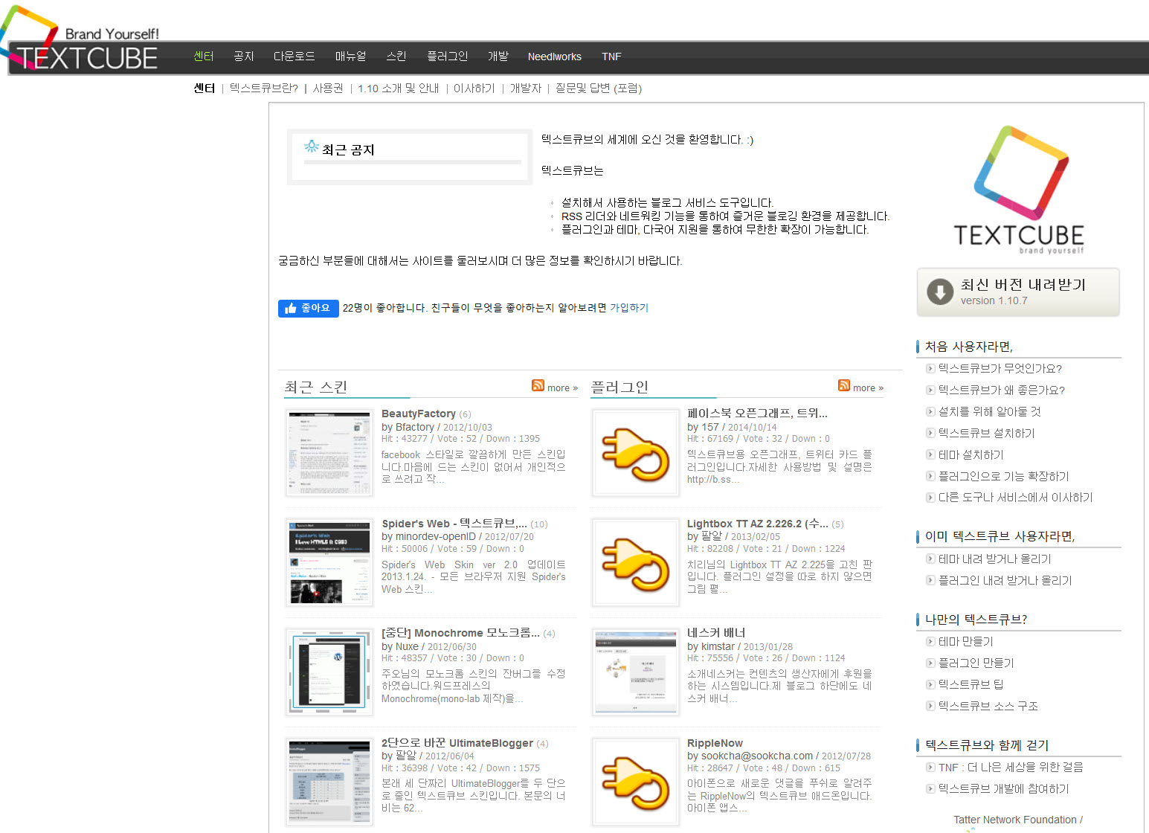
Task: Open the BeautyFactory skin thumbnail
Action: click(x=329, y=453)
